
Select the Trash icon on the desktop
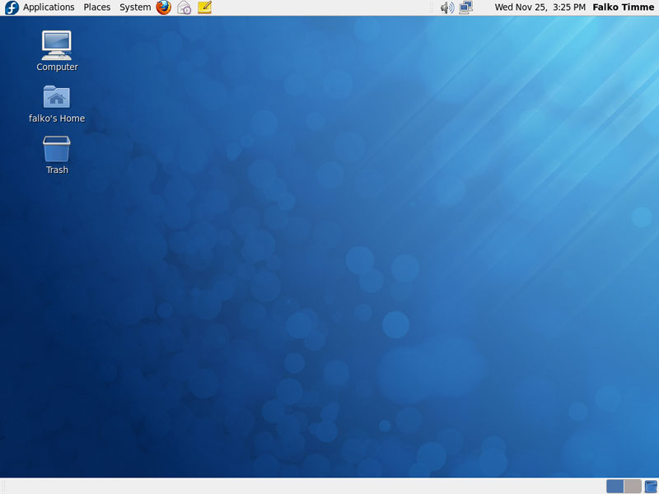57,155
